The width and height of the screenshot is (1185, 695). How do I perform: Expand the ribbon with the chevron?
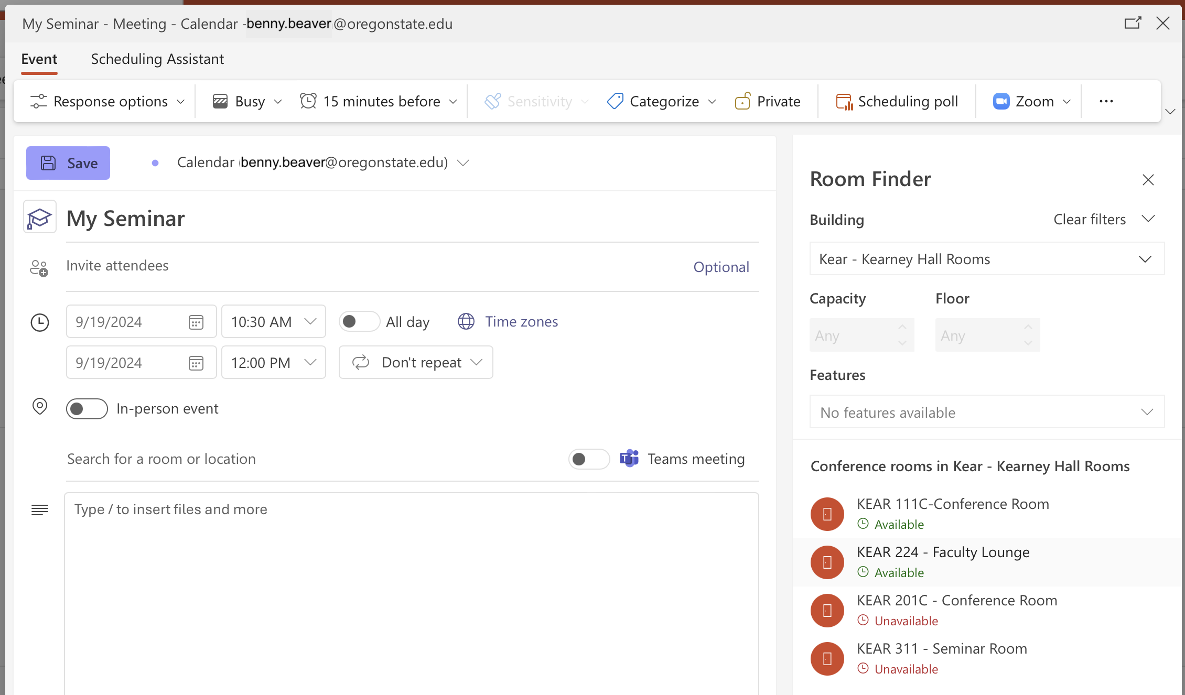pyautogui.click(x=1170, y=112)
